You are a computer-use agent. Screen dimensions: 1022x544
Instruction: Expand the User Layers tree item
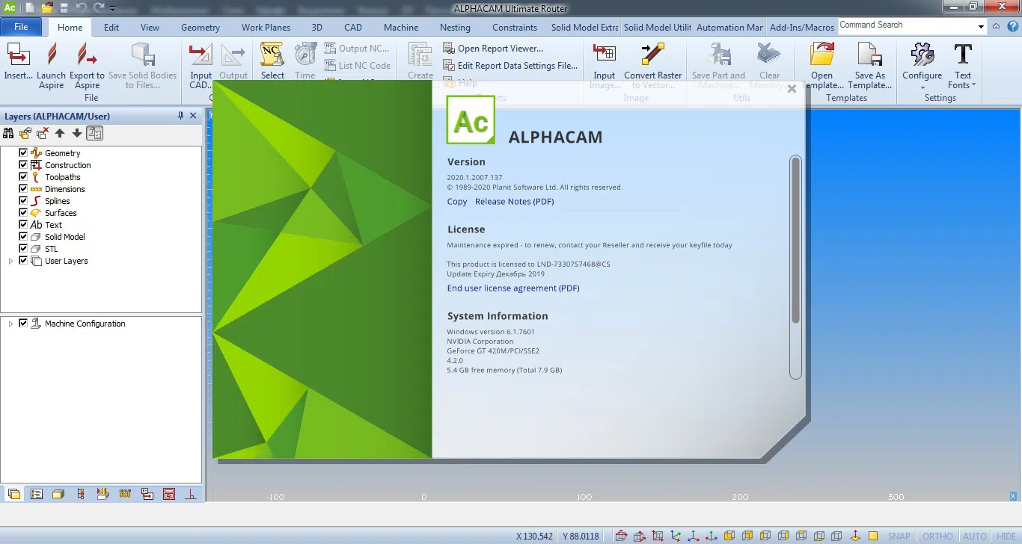(x=10, y=261)
